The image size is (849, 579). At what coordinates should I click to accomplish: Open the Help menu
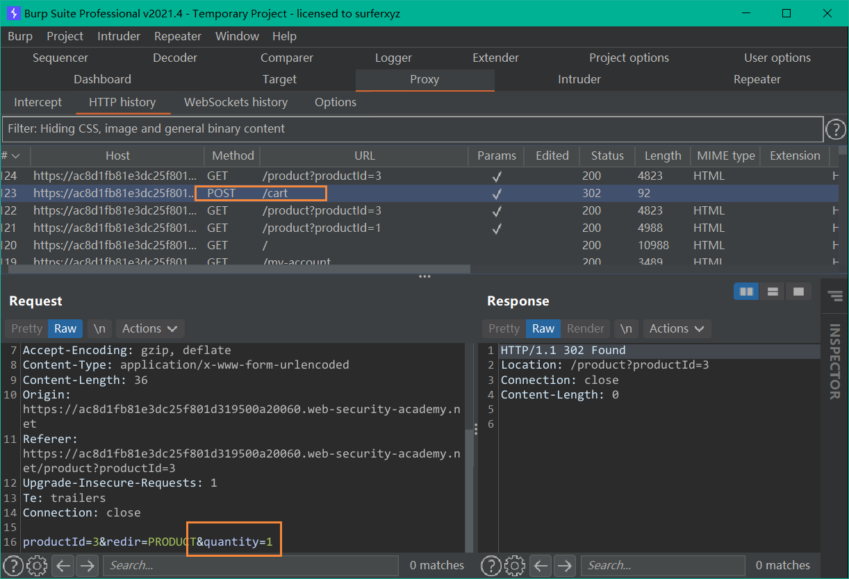tap(284, 36)
